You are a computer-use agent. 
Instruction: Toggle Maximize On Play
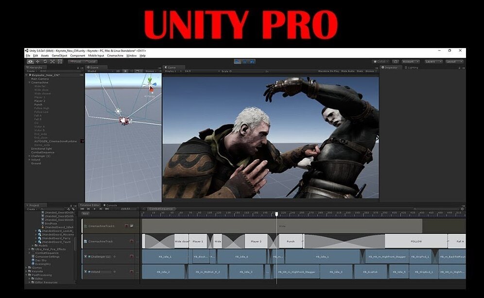(328, 71)
